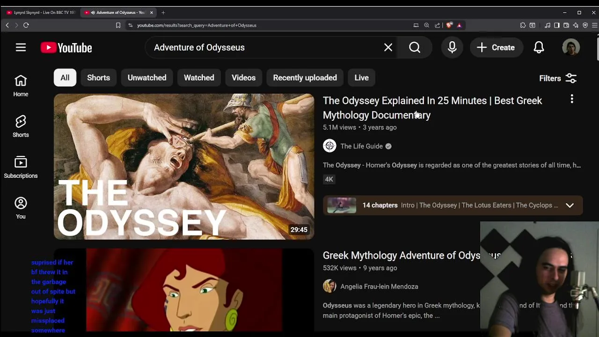Open the Brave Shields lion icon
Screen dimensions: 599x337
(x=449, y=25)
